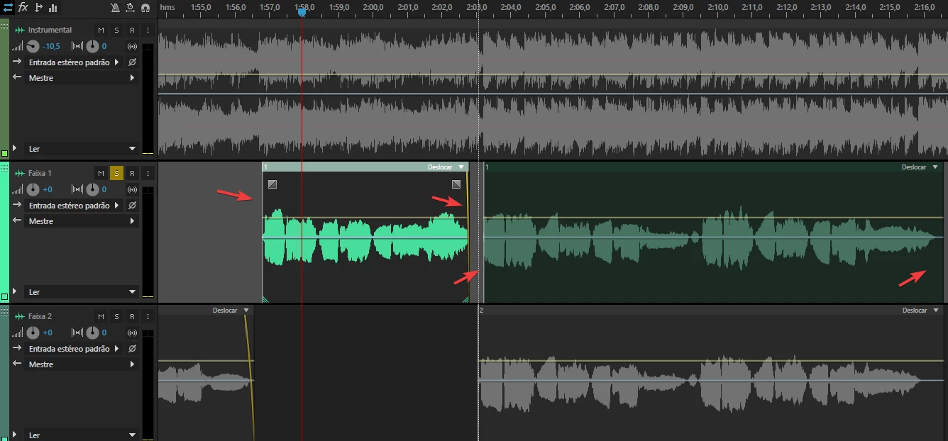Click the Instrumental track pan knob
948x441 pixels.
pyautogui.click(x=93, y=47)
